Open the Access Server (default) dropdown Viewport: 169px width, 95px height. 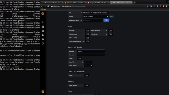click(96, 16)
